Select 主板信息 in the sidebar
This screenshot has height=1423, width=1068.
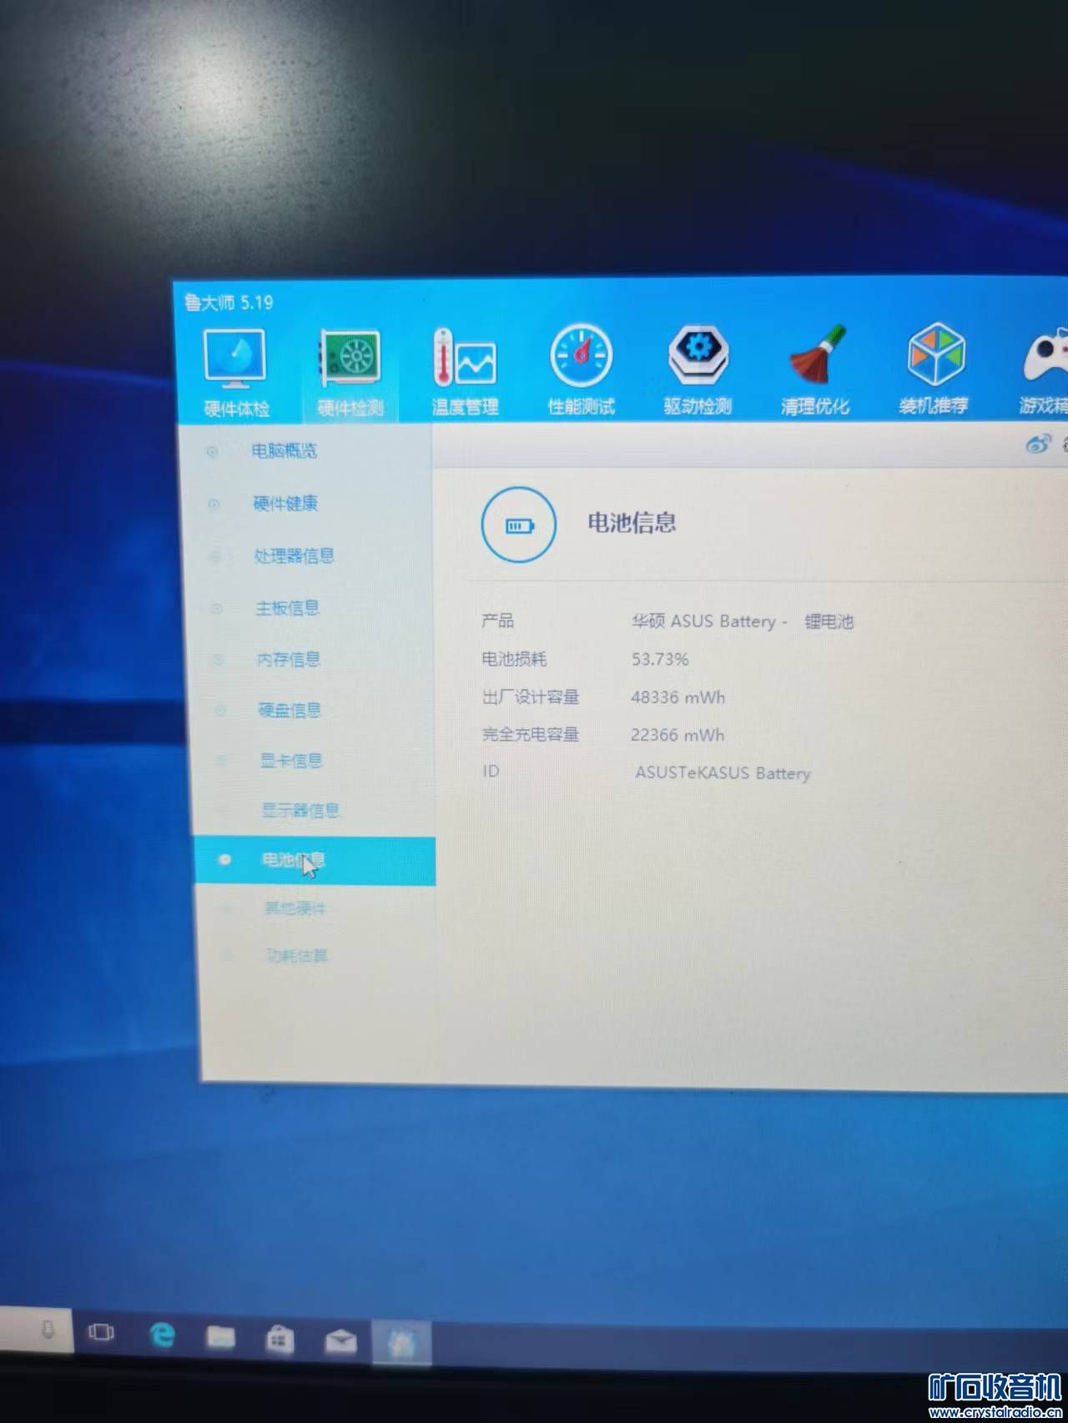(x=287, y=608)
